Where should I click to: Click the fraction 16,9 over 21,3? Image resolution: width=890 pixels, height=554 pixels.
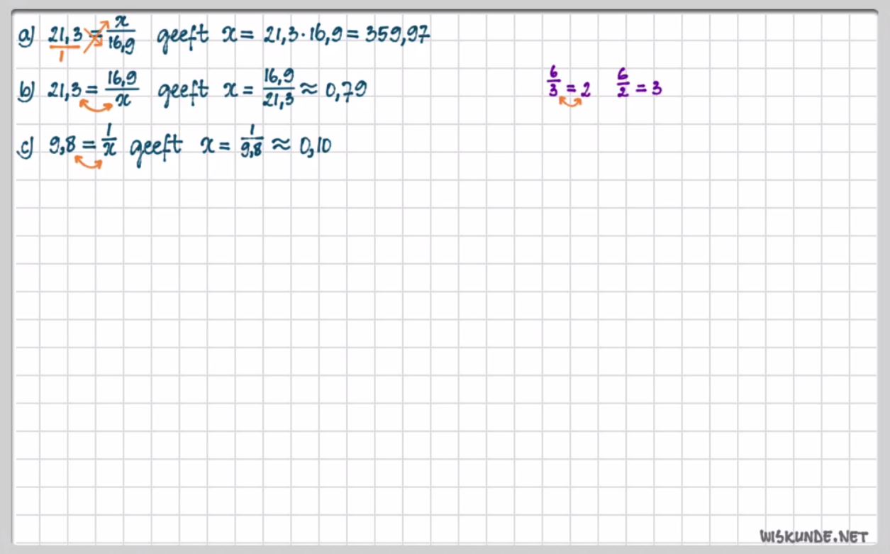[x=278, y=89]
